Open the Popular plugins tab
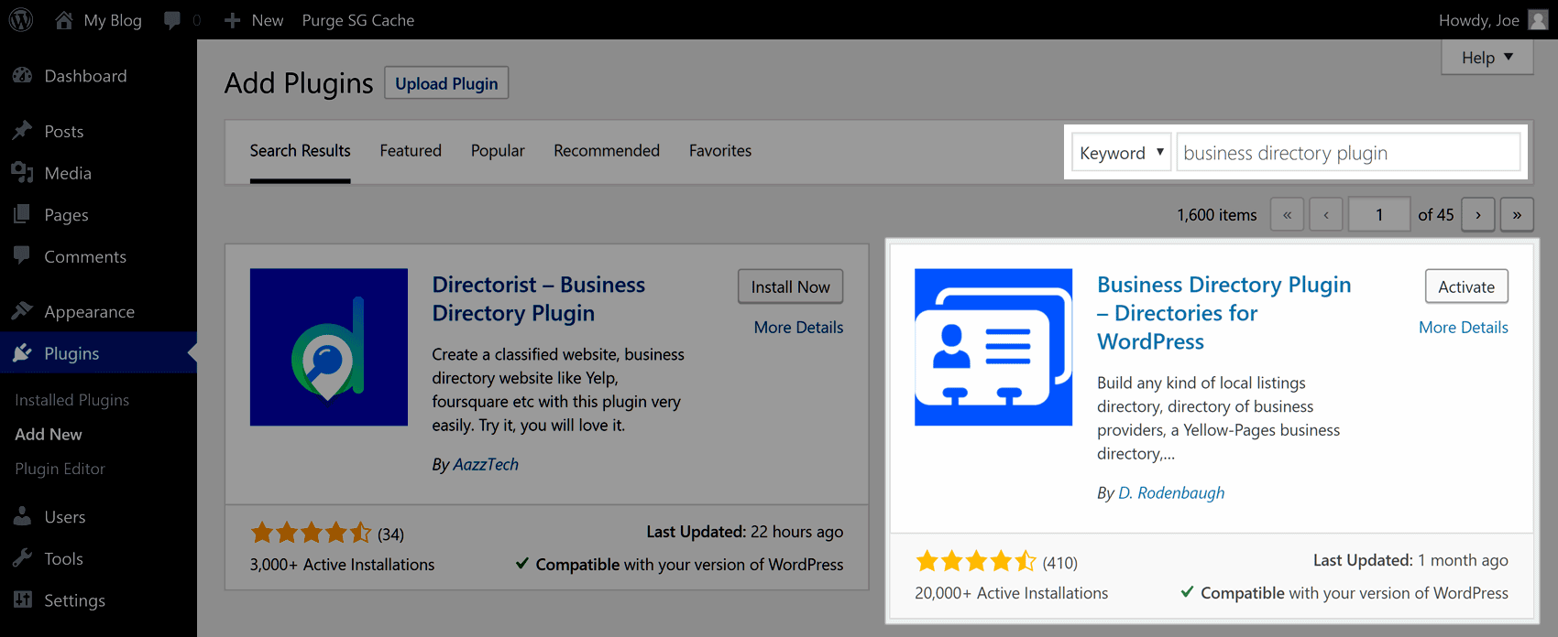The width and height of the screenshot is (1558, 637). tap(498, 151)
